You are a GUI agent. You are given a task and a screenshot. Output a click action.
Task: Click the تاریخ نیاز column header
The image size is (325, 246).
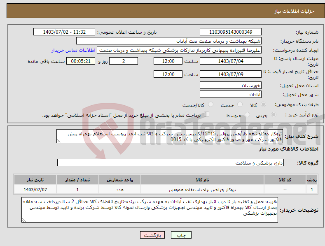35,180
